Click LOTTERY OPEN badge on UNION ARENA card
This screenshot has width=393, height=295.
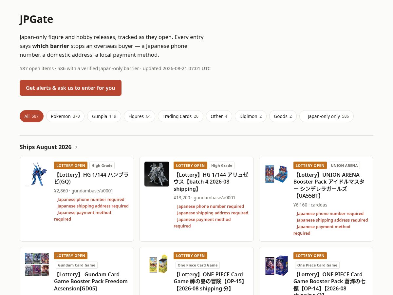(x=310, y=166)
